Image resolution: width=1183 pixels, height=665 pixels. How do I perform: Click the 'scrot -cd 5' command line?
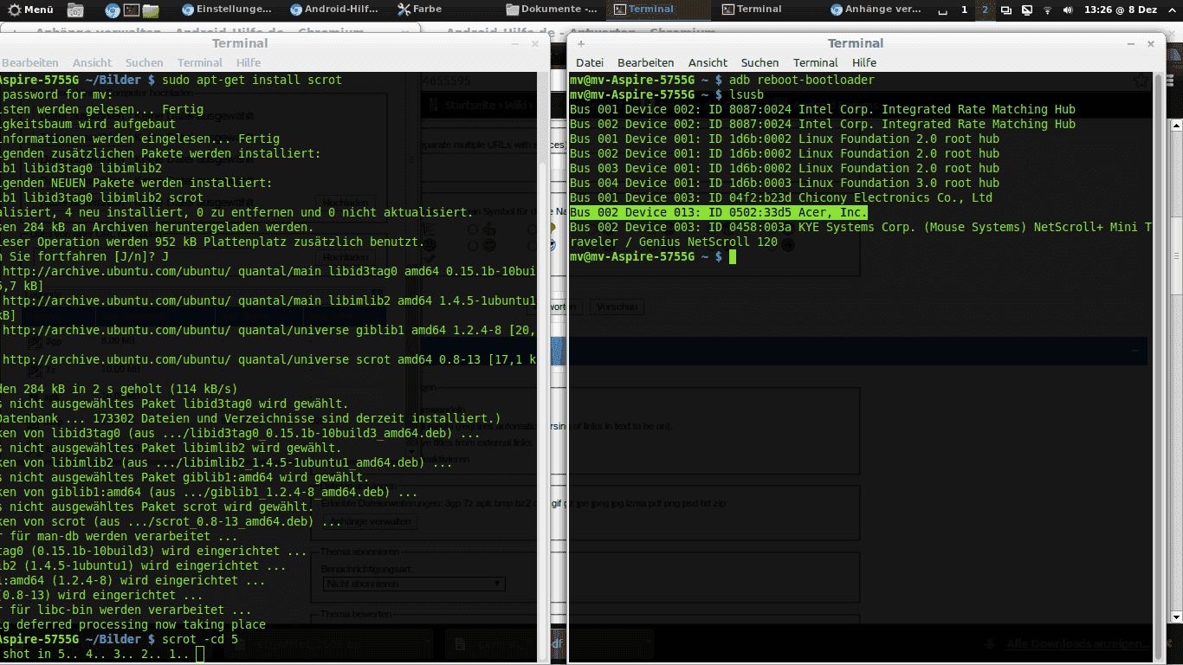(200, 639)
